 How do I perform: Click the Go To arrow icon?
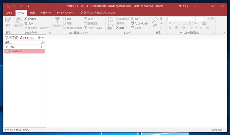coord(161,23)
